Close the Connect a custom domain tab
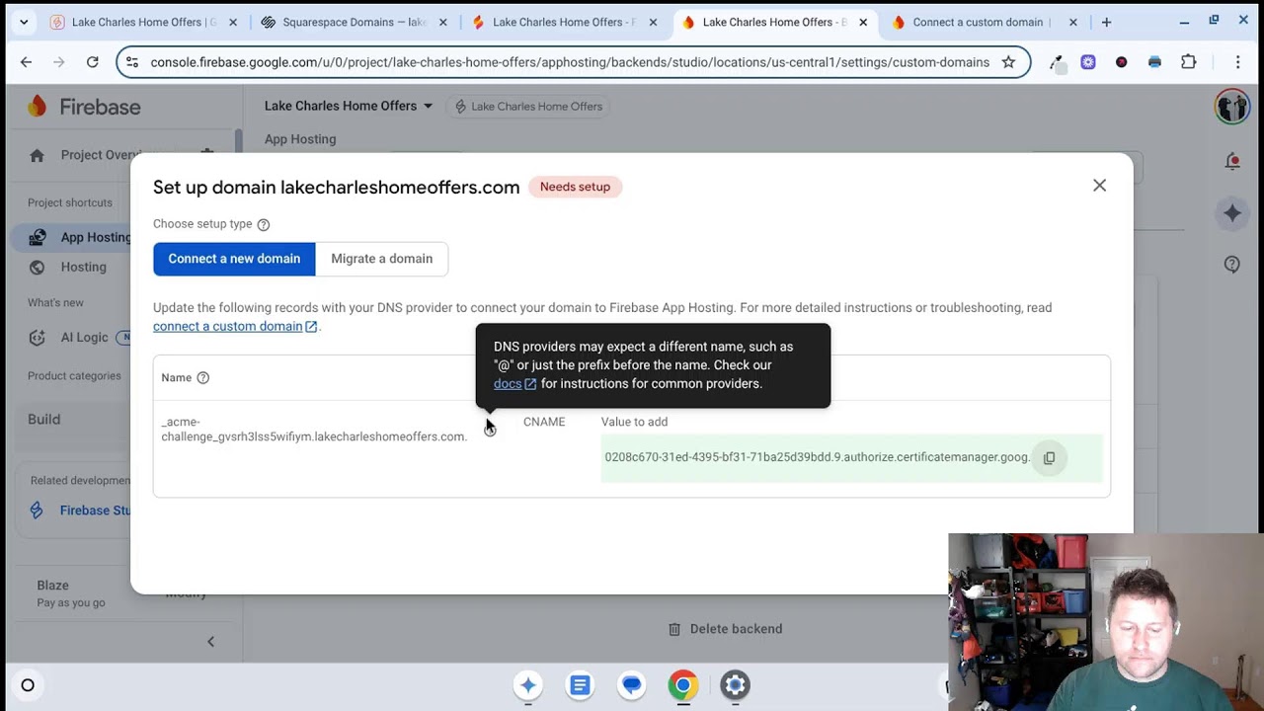1264x711 pixels. (1072, 22)
